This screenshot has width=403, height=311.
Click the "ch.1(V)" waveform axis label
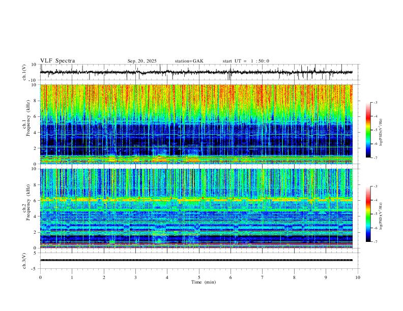[24, 72]
